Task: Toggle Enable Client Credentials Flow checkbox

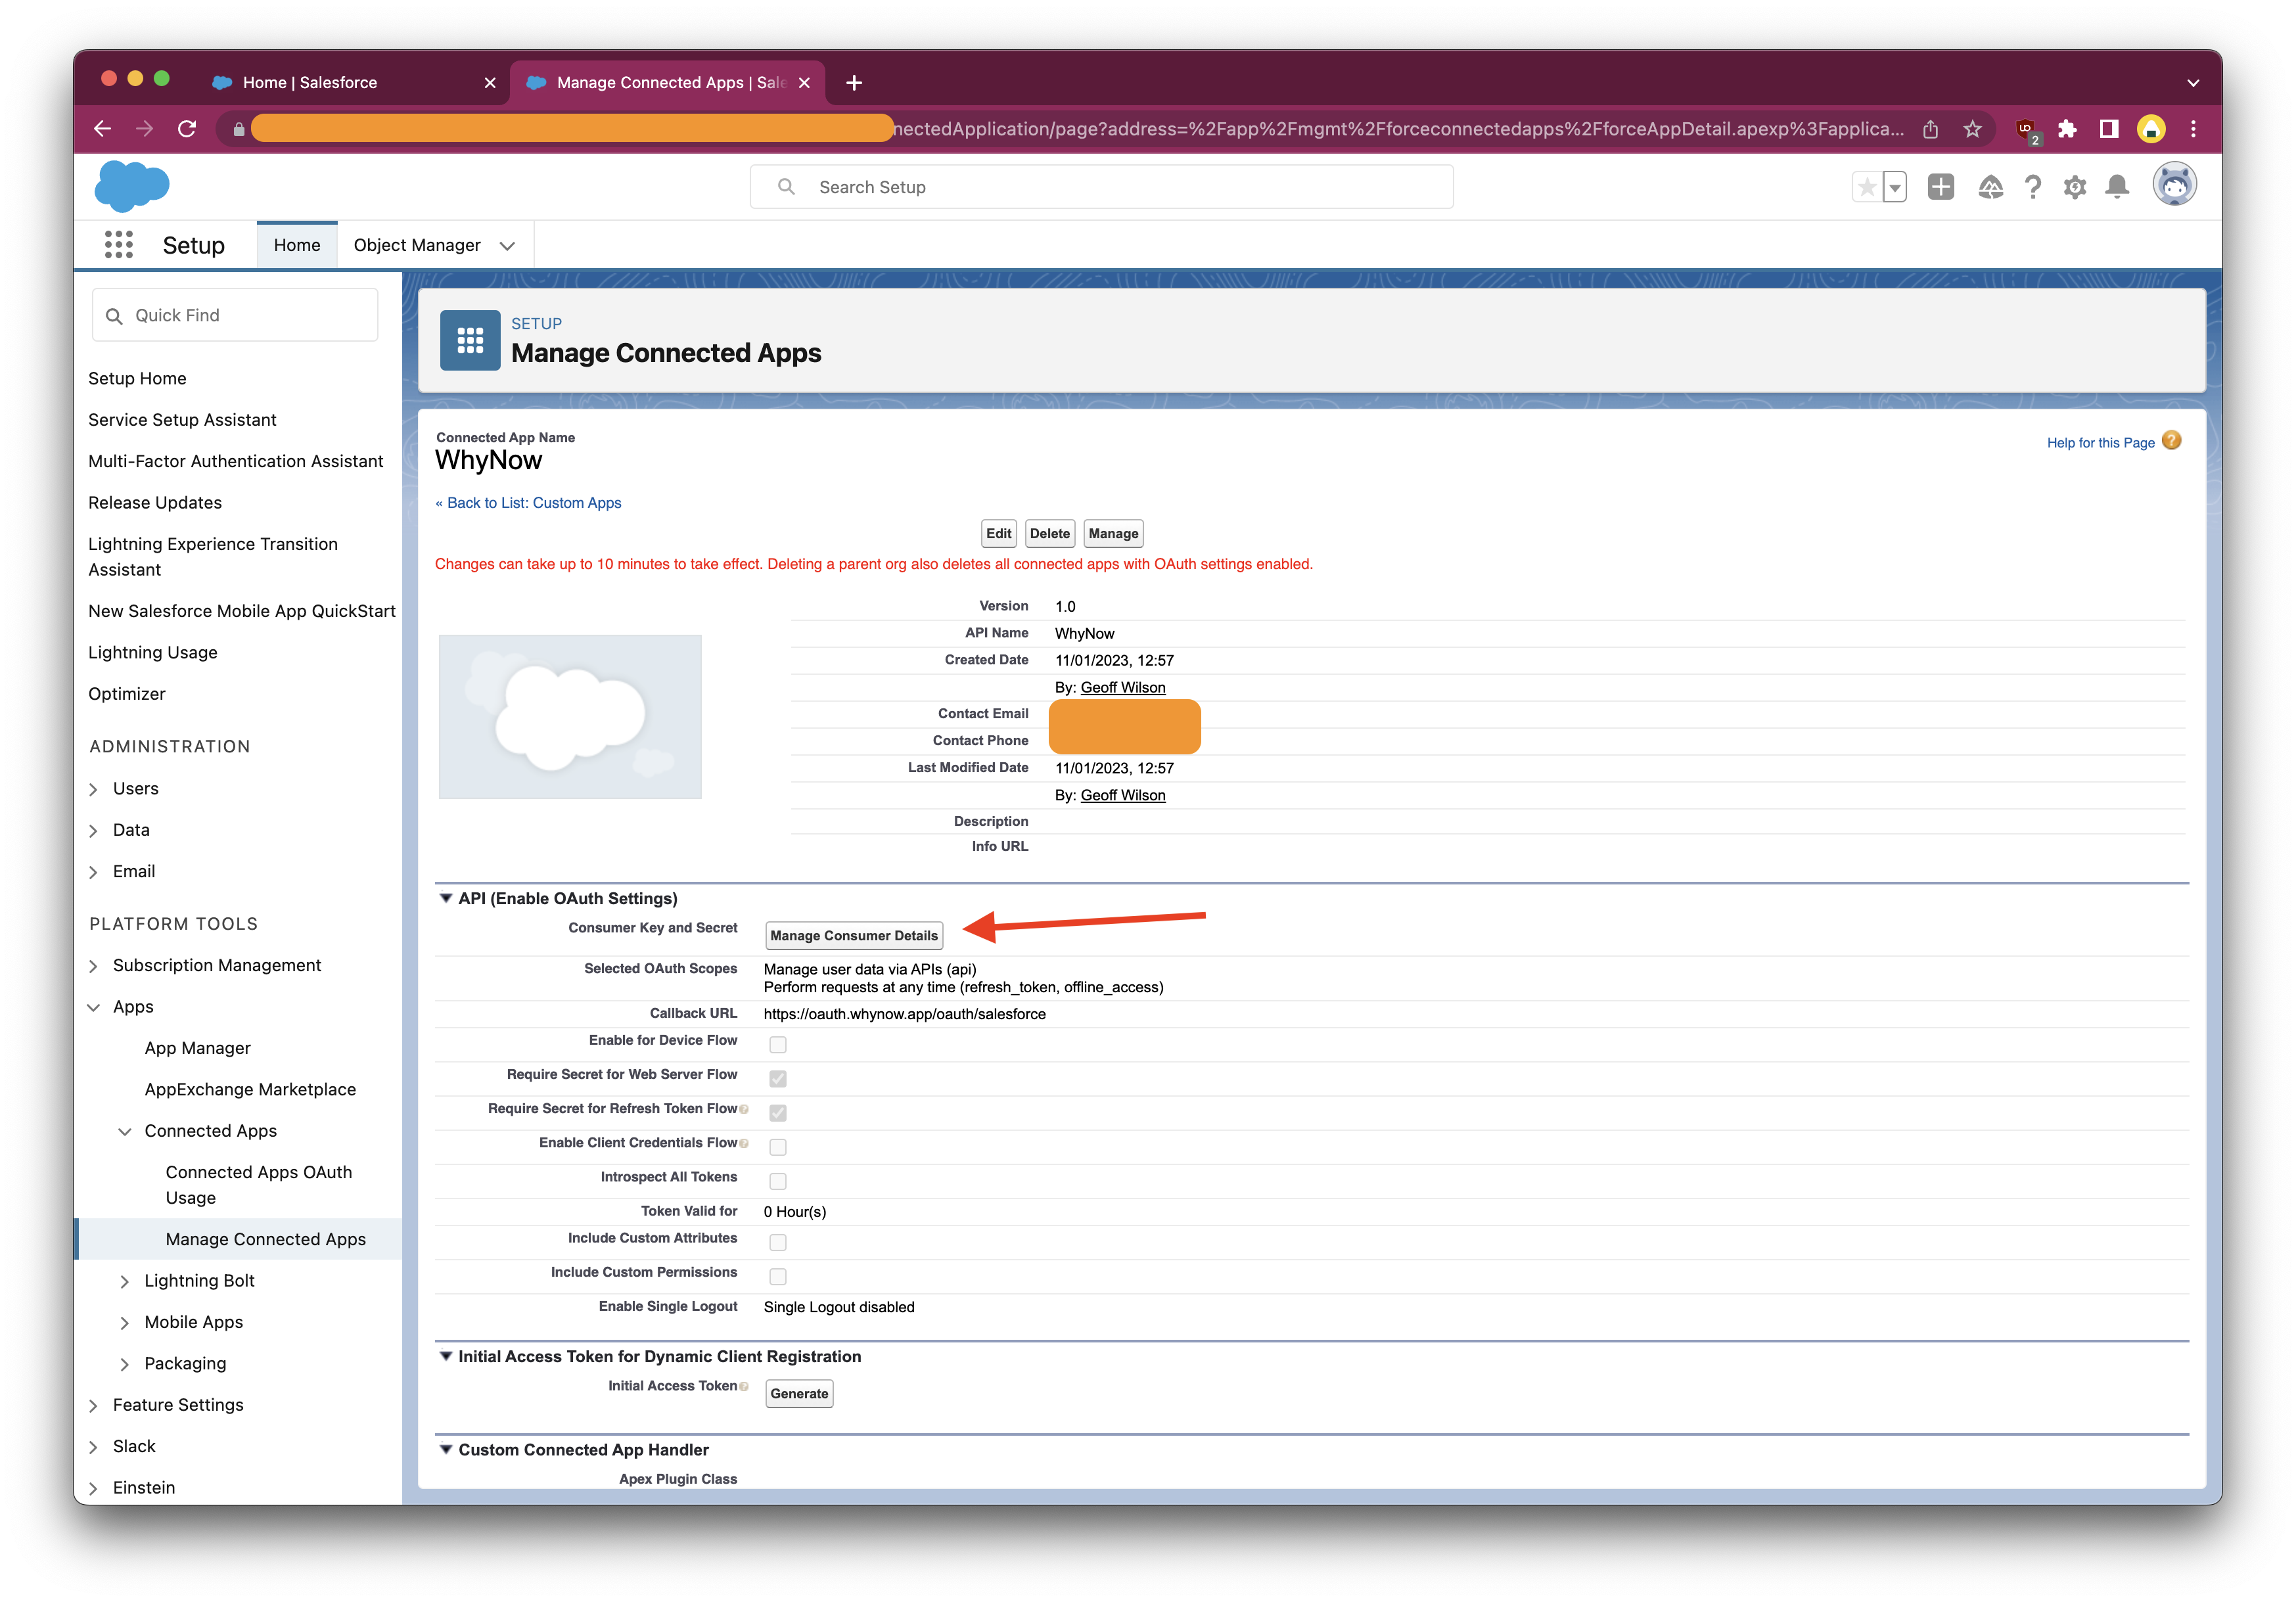Action: (x=778, y=1147)
